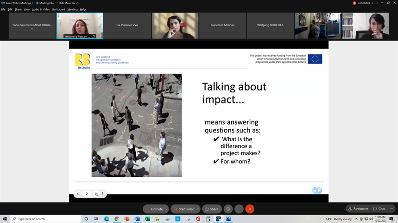
Task: Open the File menu
Action: coord(3,9)
